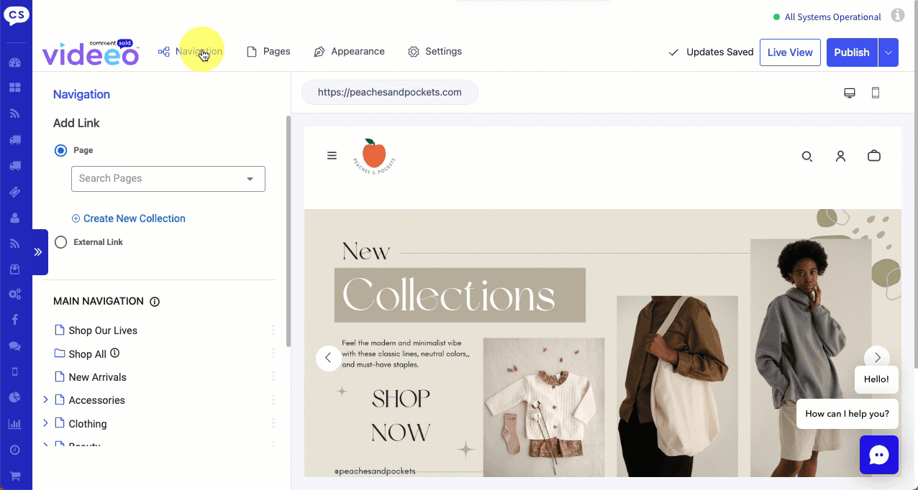The height and width of the screenshot is (490, 918).
Task: Click the shopping bag icon in preview
Action: click(x=874, y=156)
